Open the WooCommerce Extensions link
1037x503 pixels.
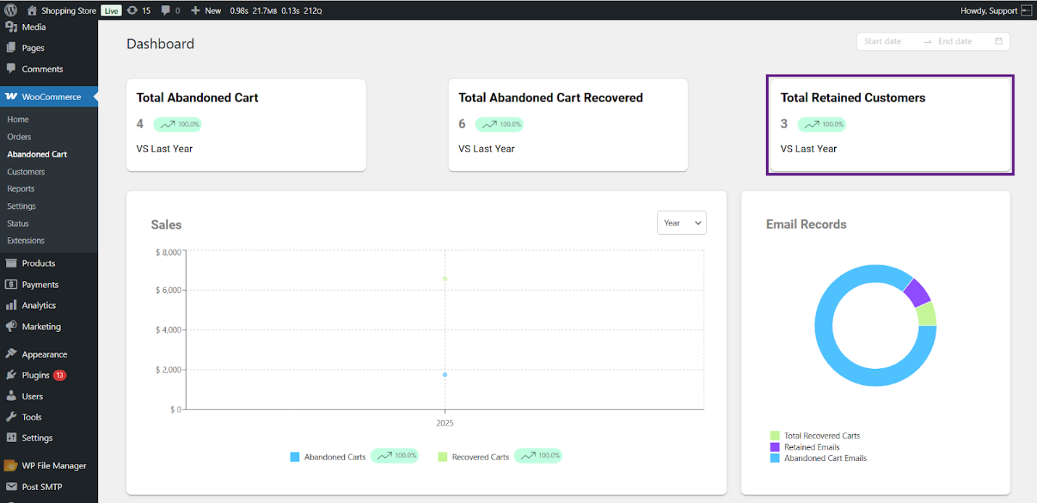tap(26, 240)
